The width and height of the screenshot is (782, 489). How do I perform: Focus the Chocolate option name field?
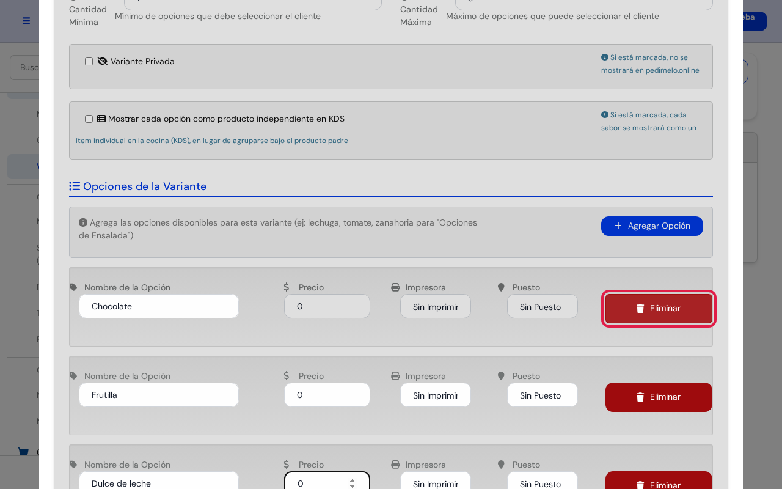[159, 306]
